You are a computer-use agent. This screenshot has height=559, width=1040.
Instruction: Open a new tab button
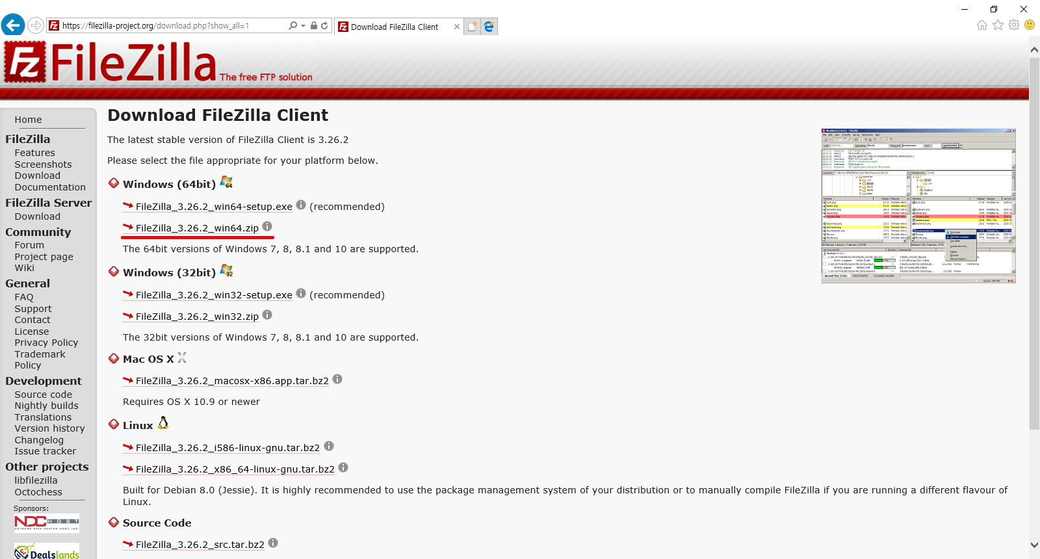coord(473,26)
